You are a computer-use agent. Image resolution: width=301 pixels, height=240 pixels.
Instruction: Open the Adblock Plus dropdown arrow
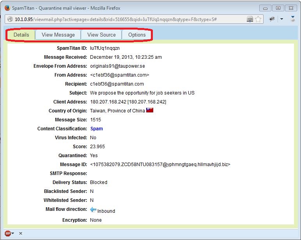click(x=12, y=233)
